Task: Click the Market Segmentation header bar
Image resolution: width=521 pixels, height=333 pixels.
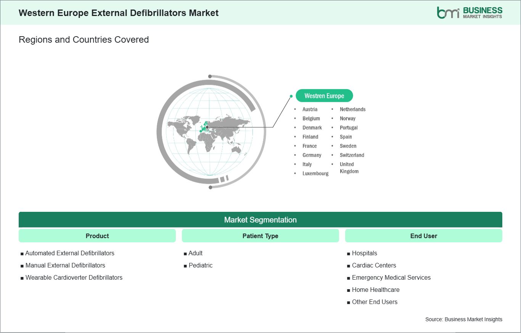Action: point(260,220)
